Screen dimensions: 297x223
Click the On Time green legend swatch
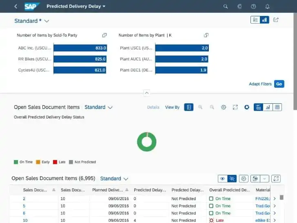coord(16,162)
